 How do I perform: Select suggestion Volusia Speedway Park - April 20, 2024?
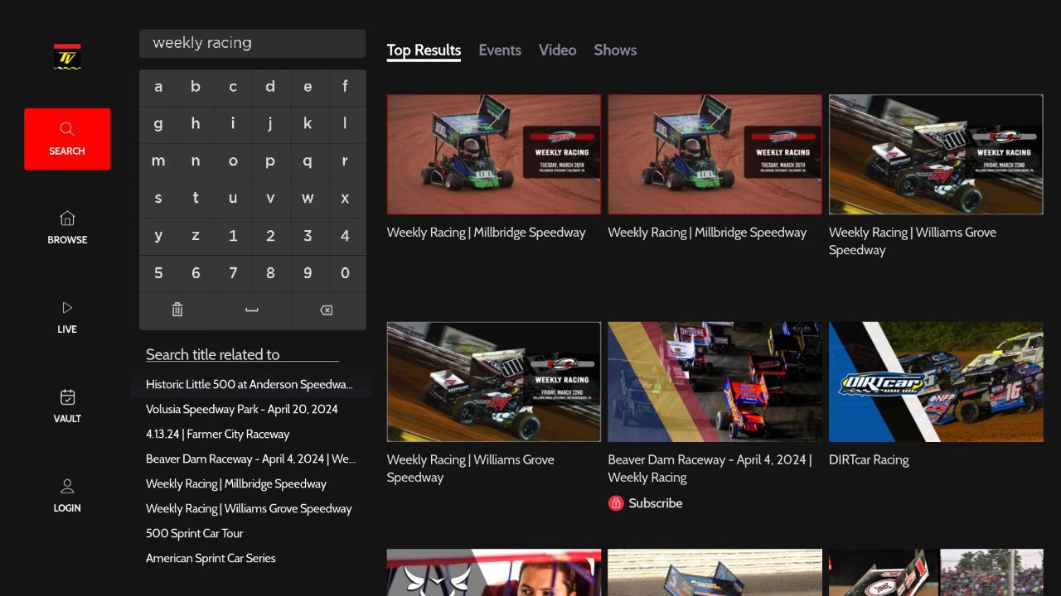tap(242, 409)
